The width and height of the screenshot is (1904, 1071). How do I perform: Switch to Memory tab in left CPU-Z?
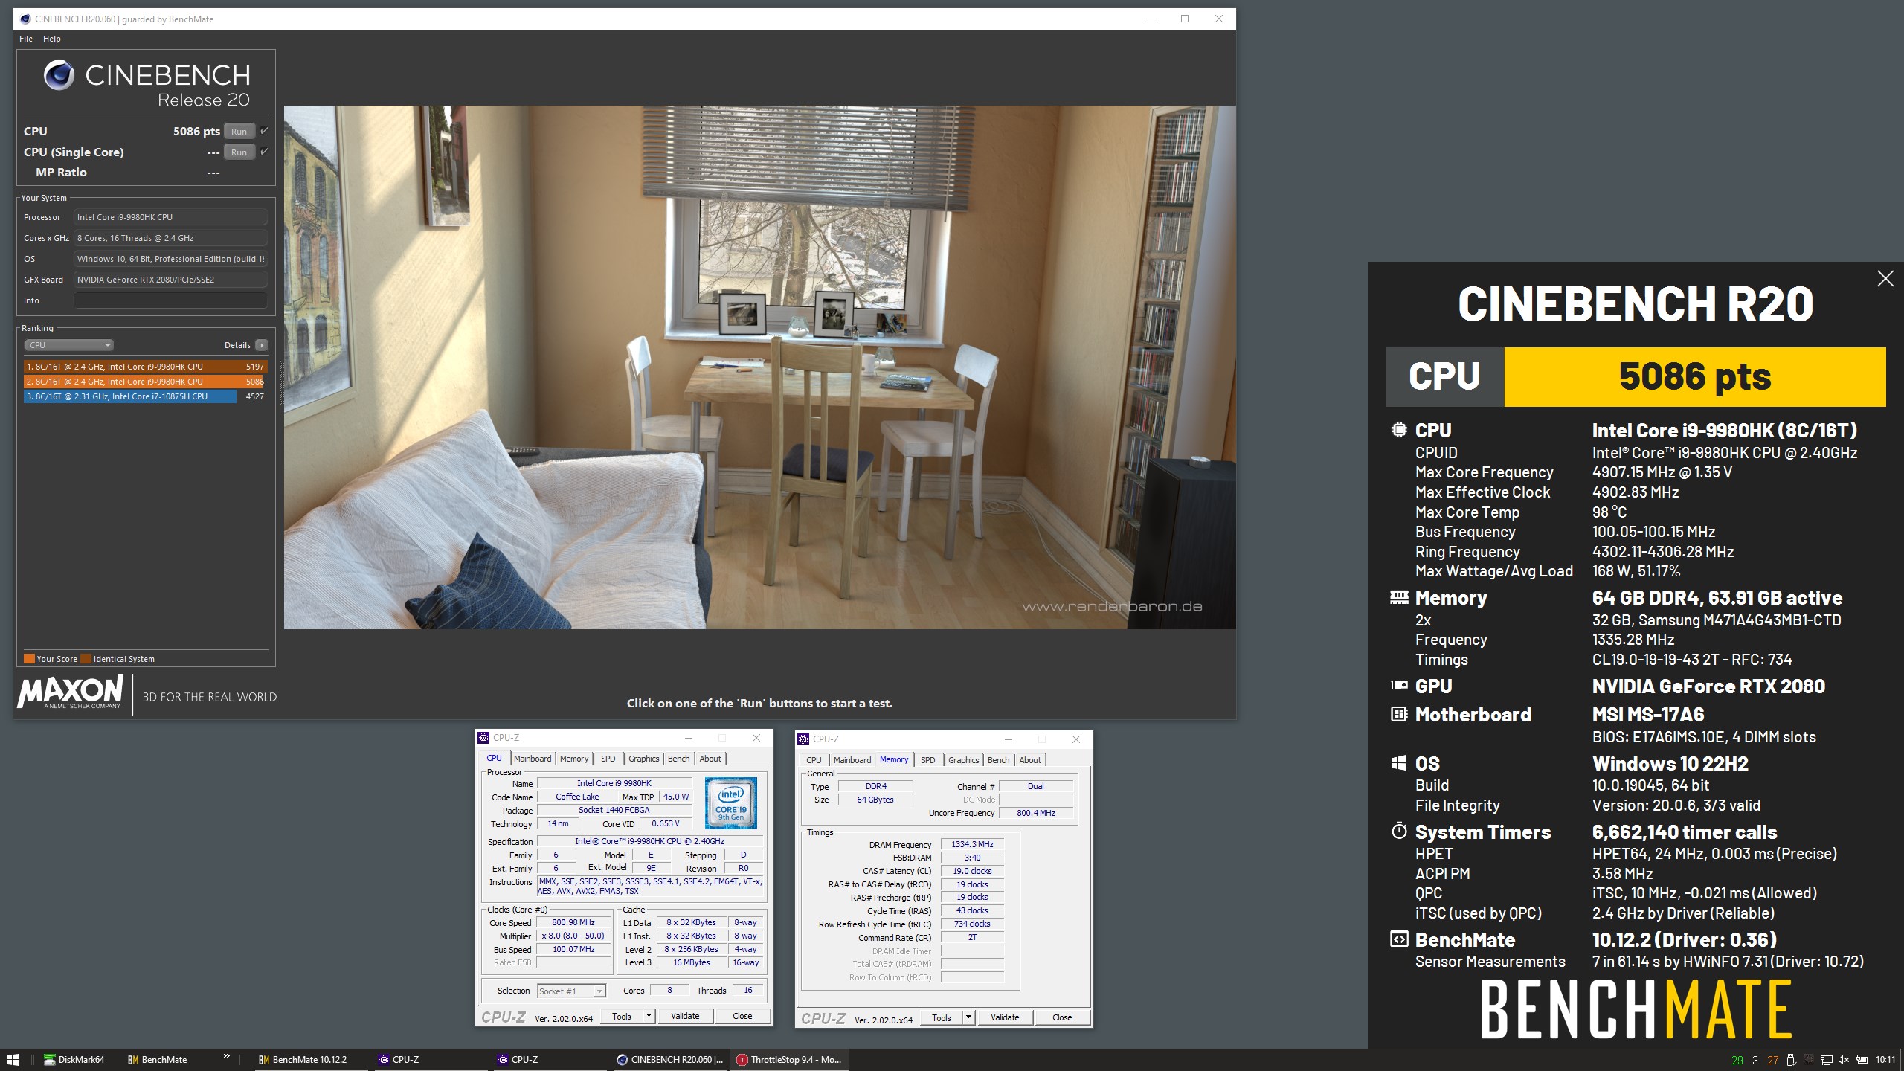coord(574,759)
